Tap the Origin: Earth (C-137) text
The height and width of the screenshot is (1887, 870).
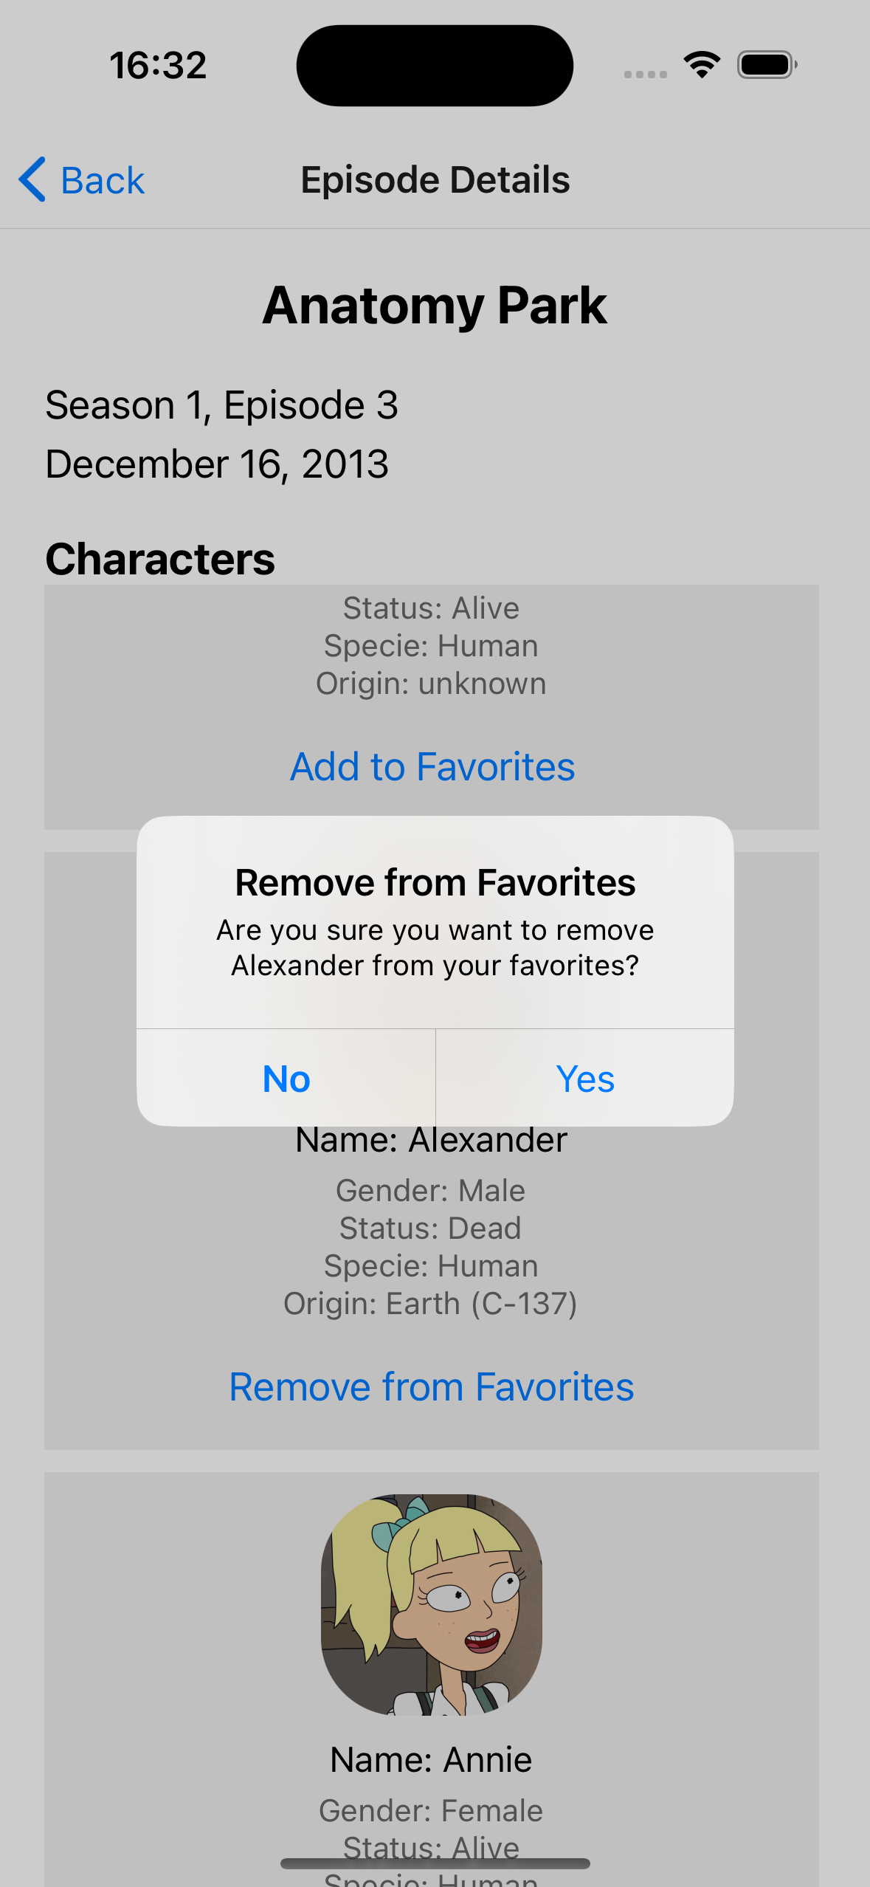pos(431,1304)
